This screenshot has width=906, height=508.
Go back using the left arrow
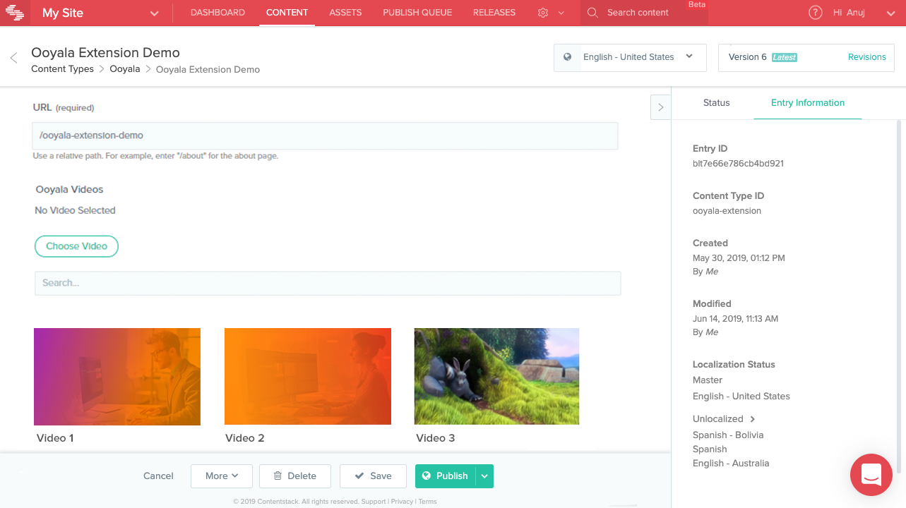pos(13,58)
